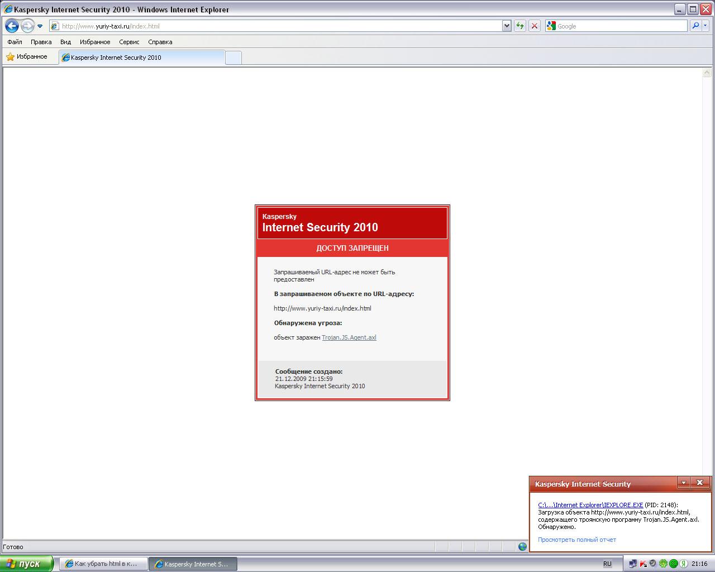Open a new blank tab
This screenshot has width=715, height=572.
tap(233, 58)
